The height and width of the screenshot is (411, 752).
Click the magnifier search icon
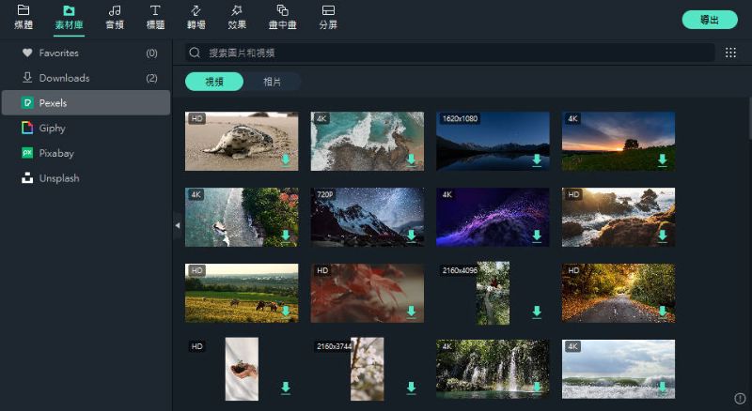(195, 53)
